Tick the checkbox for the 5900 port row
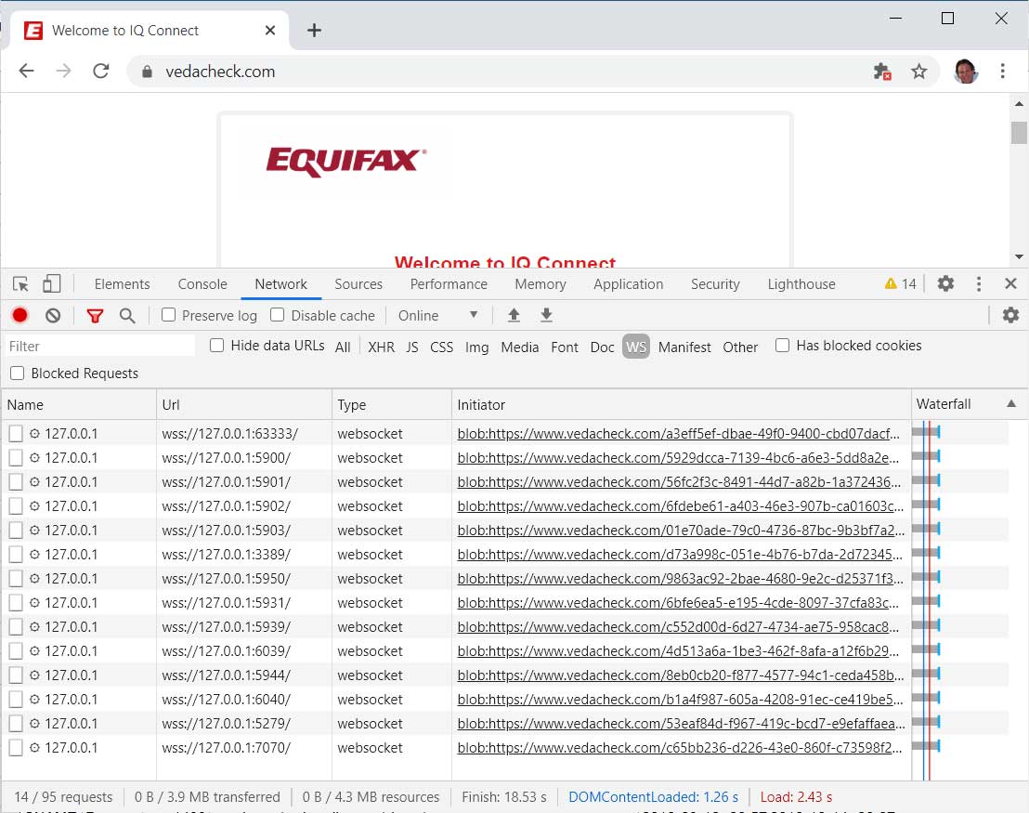This screenshot has width=1029, height=813. (x=16, y=458)
